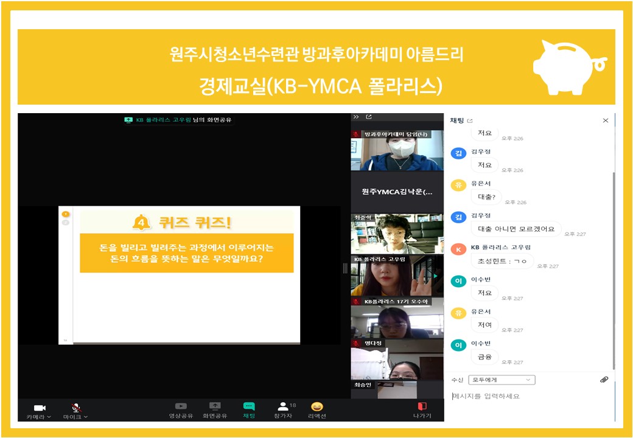
Task: Pop out the participant video panel
Action: click(369, 117)
